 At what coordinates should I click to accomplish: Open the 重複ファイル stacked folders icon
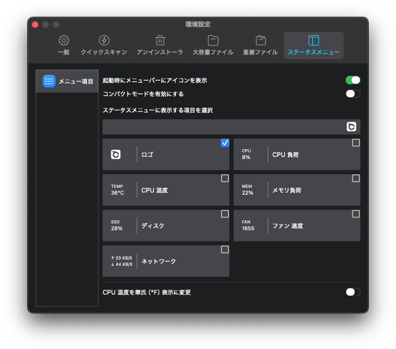coord(261,40)
